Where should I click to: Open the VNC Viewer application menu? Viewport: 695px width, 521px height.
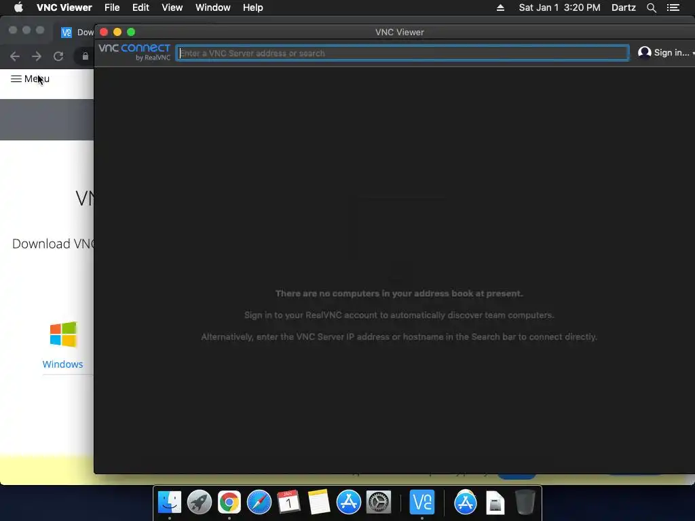click(x=64, y=7)
